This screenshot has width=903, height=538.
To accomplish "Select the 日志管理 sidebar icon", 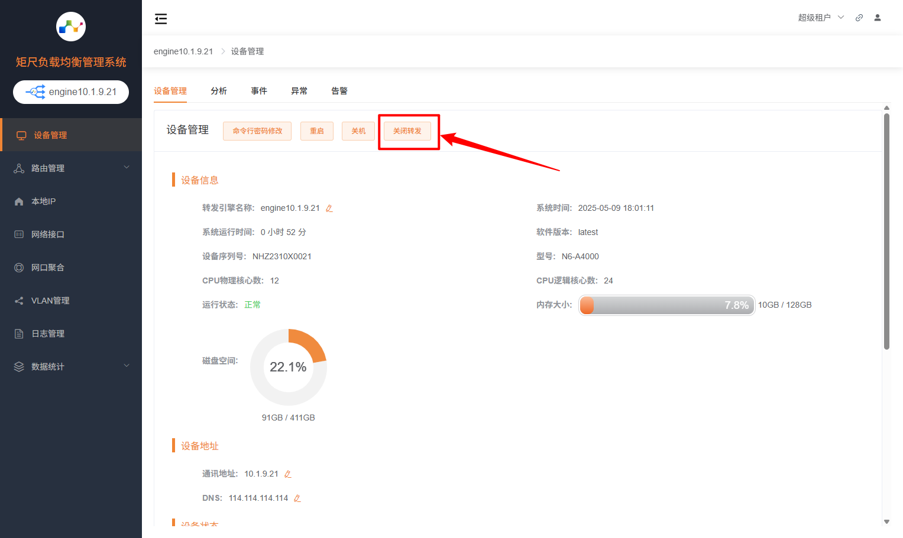I will tap(21, 333).
